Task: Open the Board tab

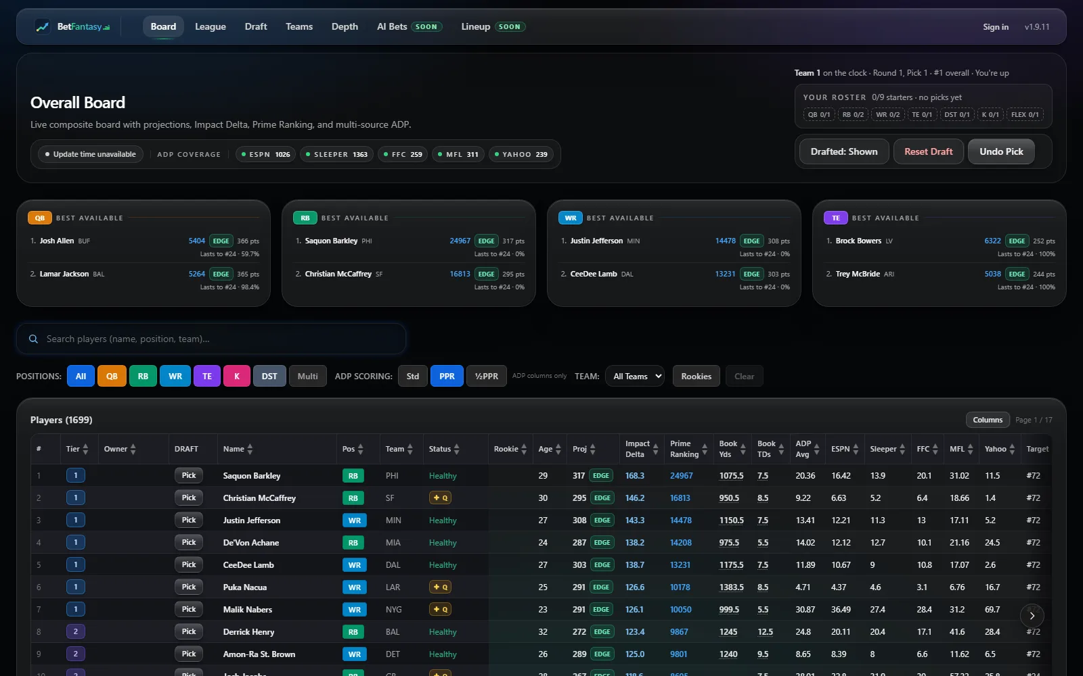Action: click(x=163, y=27)
